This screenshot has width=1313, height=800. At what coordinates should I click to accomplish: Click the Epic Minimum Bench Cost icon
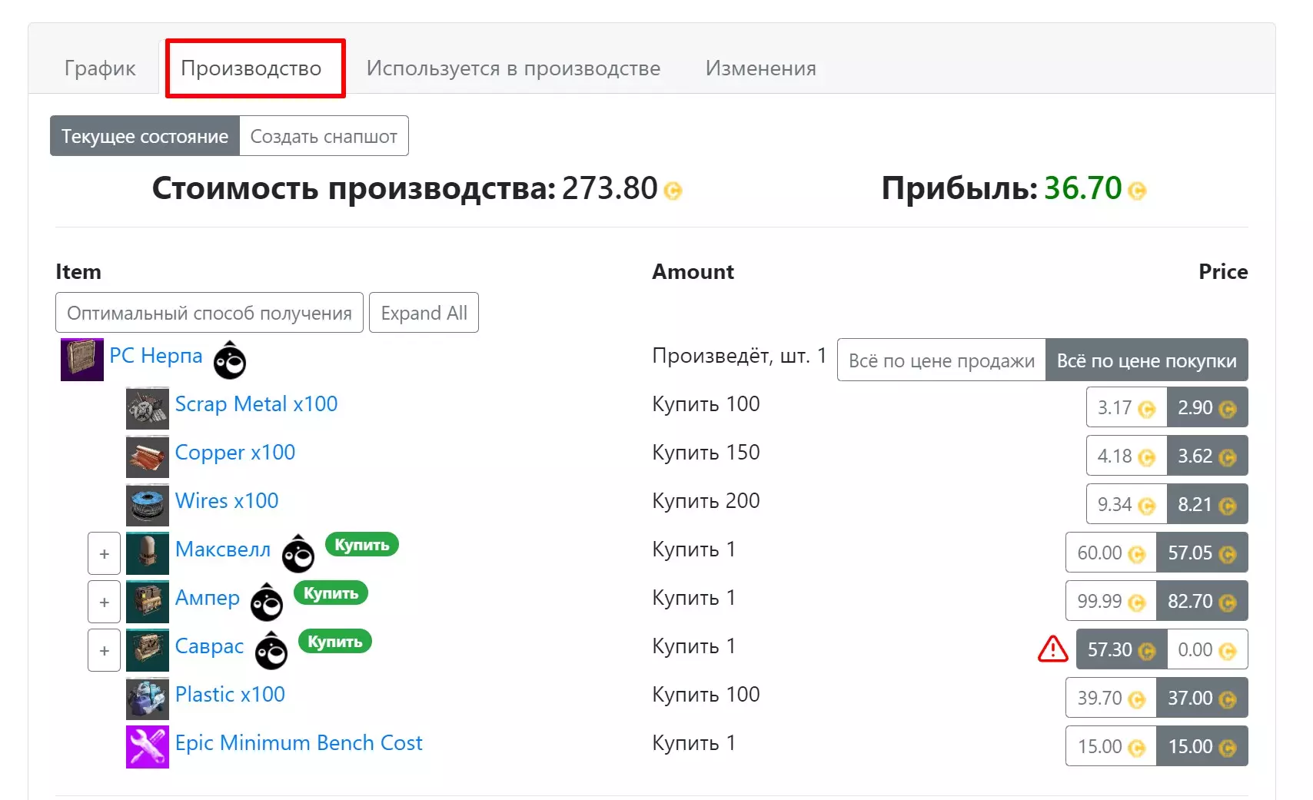[148, 747]
